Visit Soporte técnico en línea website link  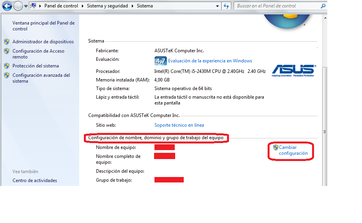coord(179,125)
